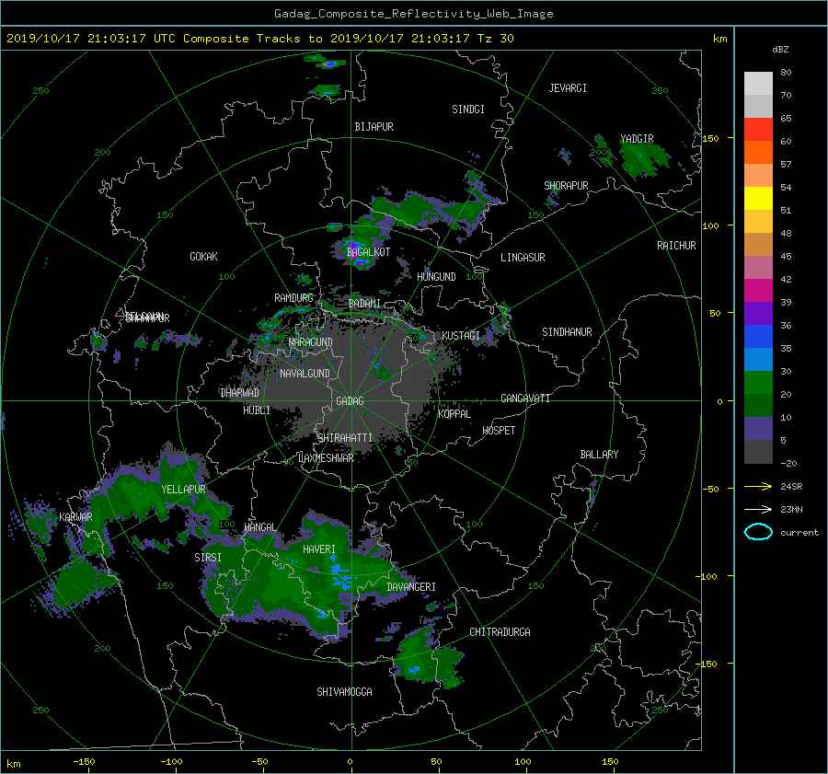Select the bright green 20-30 dBZ swatch

tap(758, 383)
